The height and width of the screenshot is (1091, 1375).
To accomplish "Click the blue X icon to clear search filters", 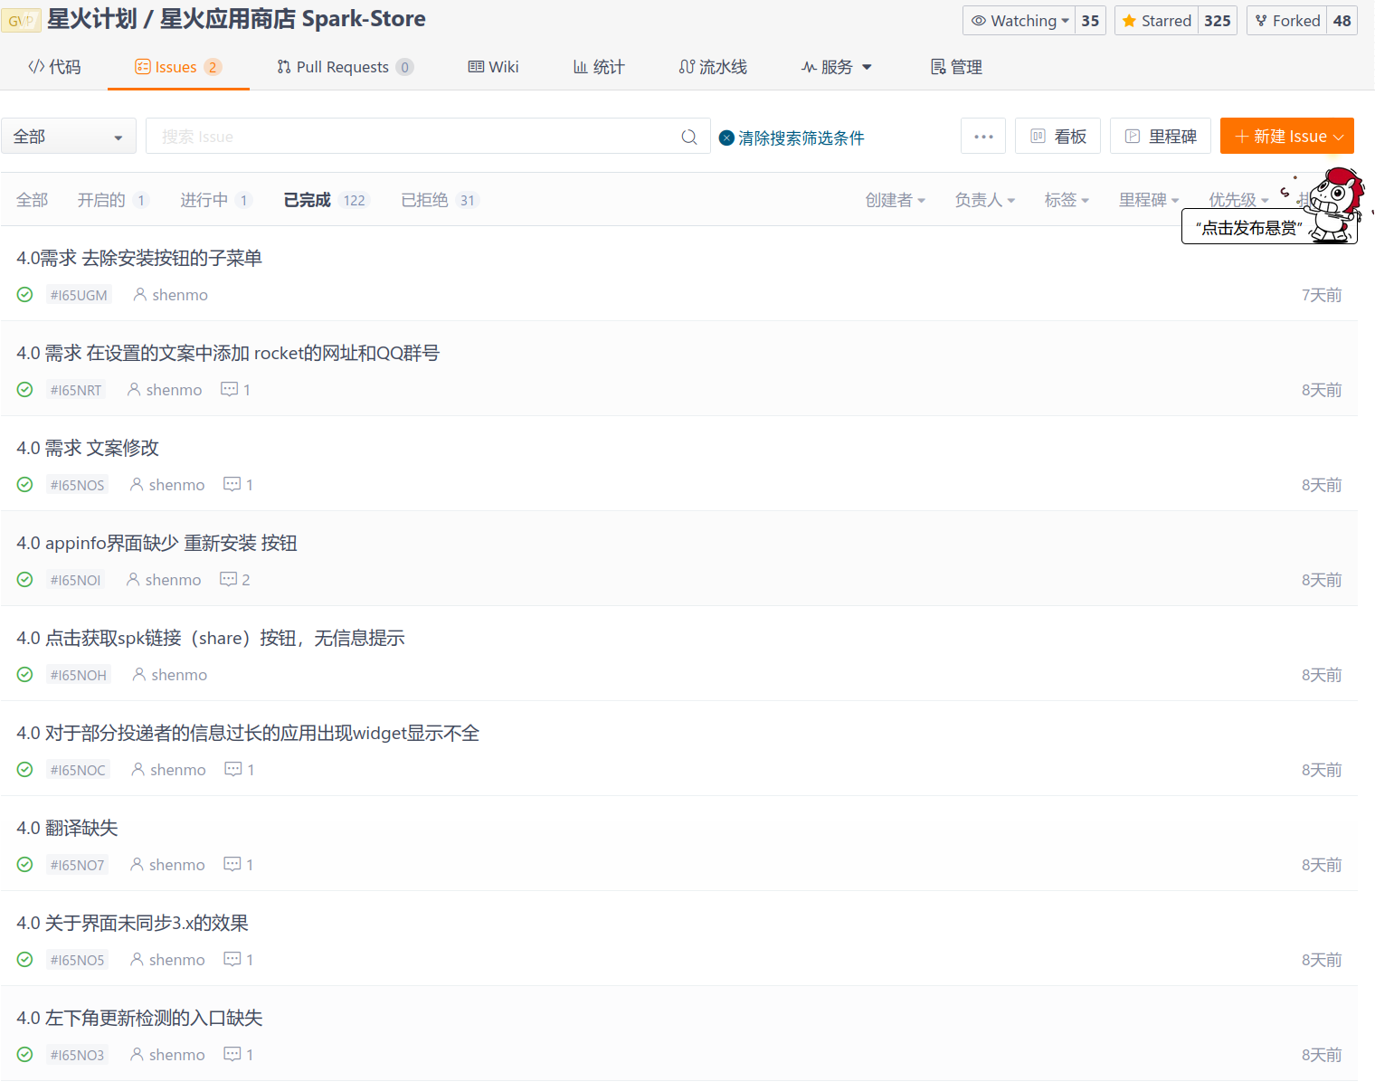I will click(726, 137).
